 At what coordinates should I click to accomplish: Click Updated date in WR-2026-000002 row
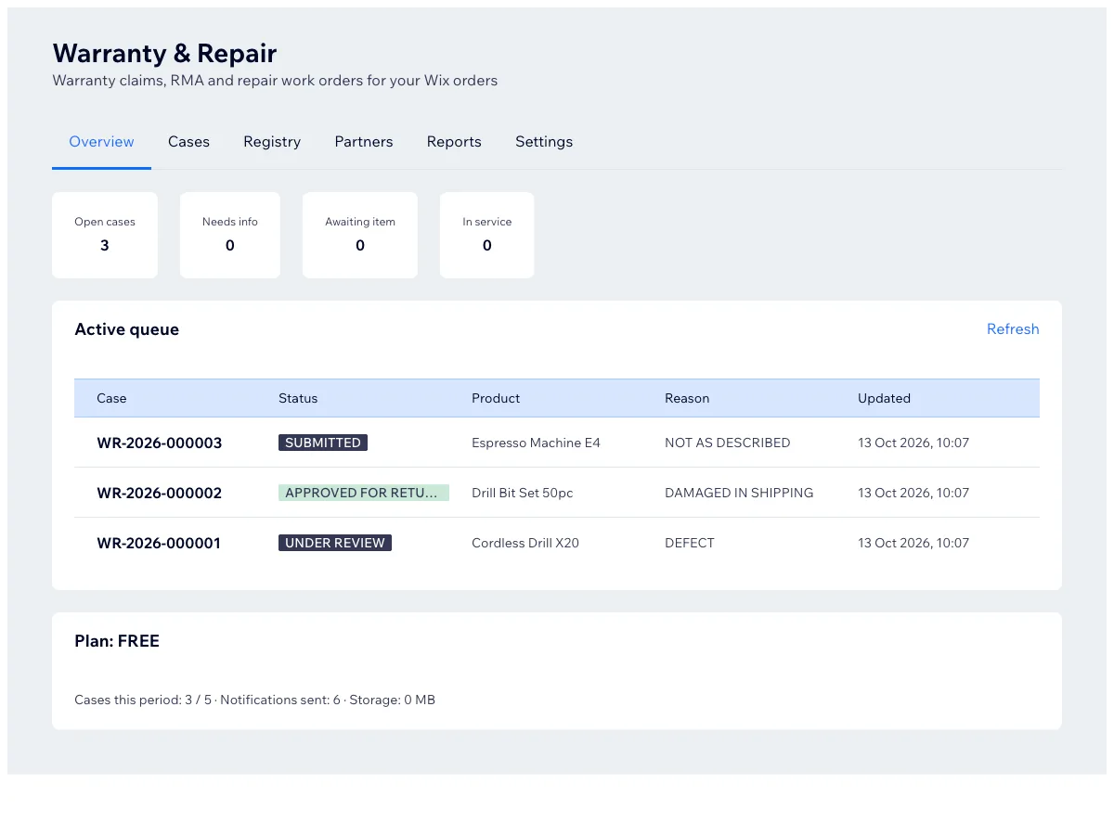[x=913, y=493]
